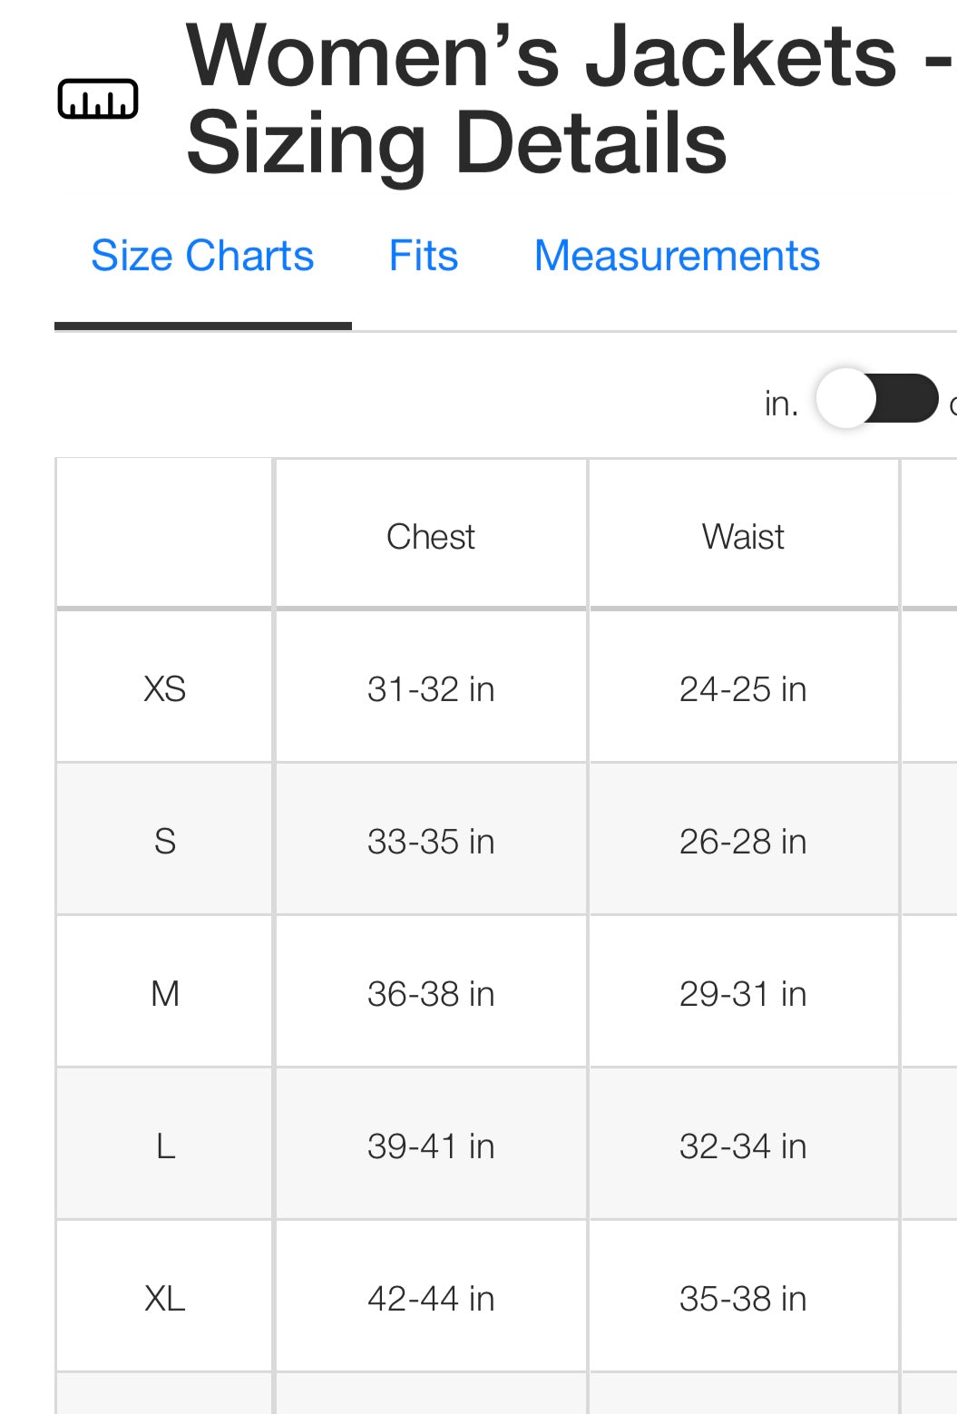Switch to the Size Charts tab
The width and height of the screenshot is (957, 1414).
click(x=202, y=256)
